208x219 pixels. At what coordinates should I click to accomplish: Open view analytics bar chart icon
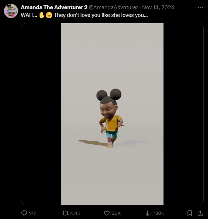pyautogui.click(x=148, y=213)
